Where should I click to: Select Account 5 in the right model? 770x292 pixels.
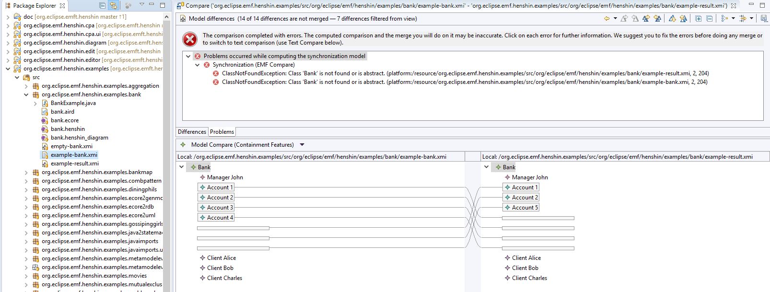[521, 208]
